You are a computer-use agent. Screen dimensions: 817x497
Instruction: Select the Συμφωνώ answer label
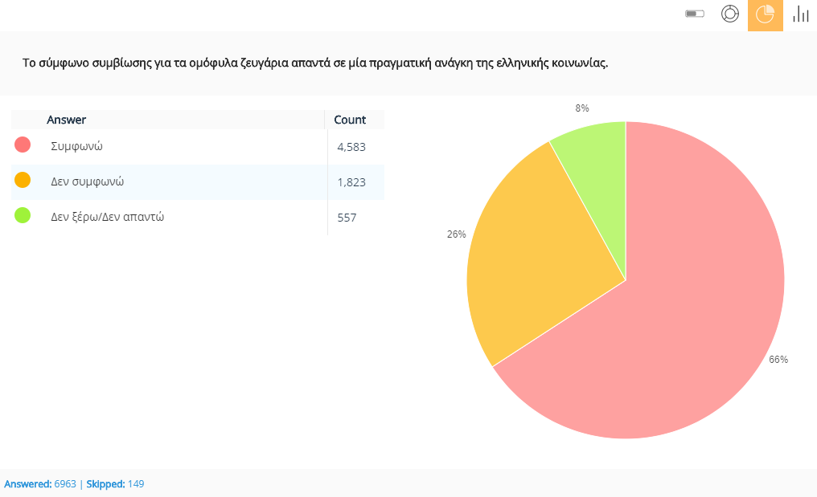[x=76, y=147]
